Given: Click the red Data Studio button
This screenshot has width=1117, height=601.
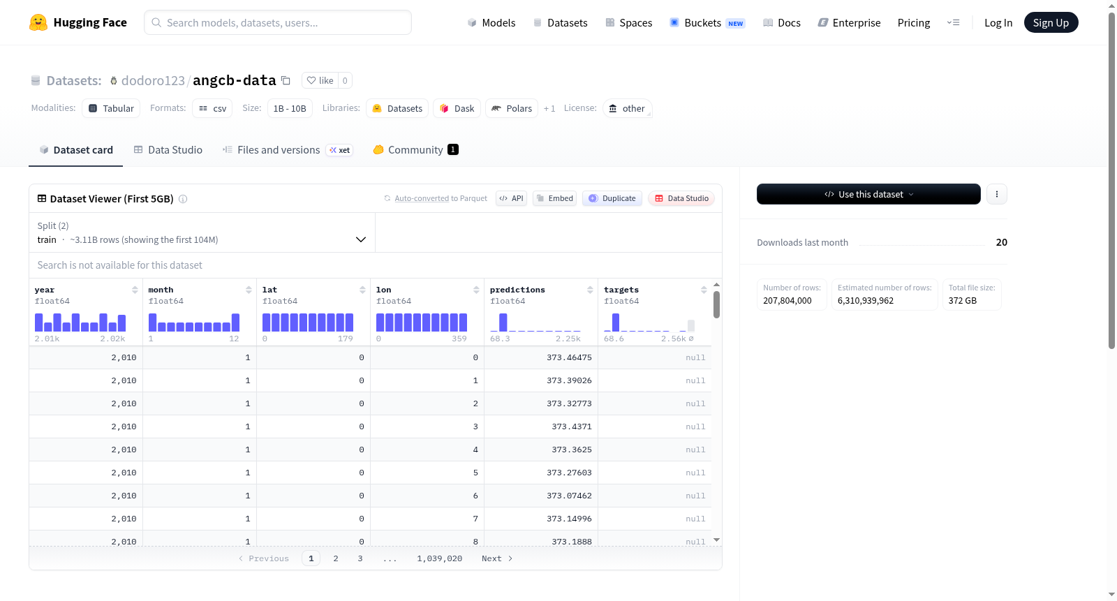Looking at the screenshot, I should click(681, 198).
